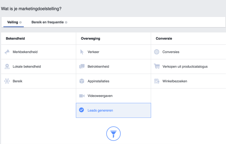Click the Videoweergaven camera icon
Screen dimensions: 226x144
82,96
